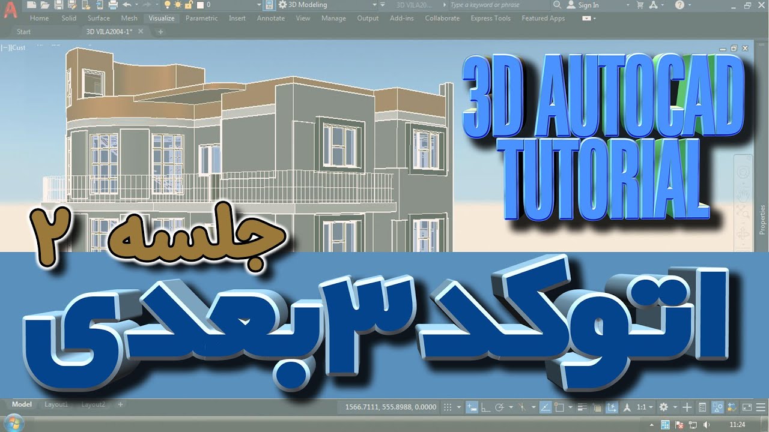This screenshot has width=769, height=432.
Task: Switch to the Model layout tab
Action: tap(22, 404)
